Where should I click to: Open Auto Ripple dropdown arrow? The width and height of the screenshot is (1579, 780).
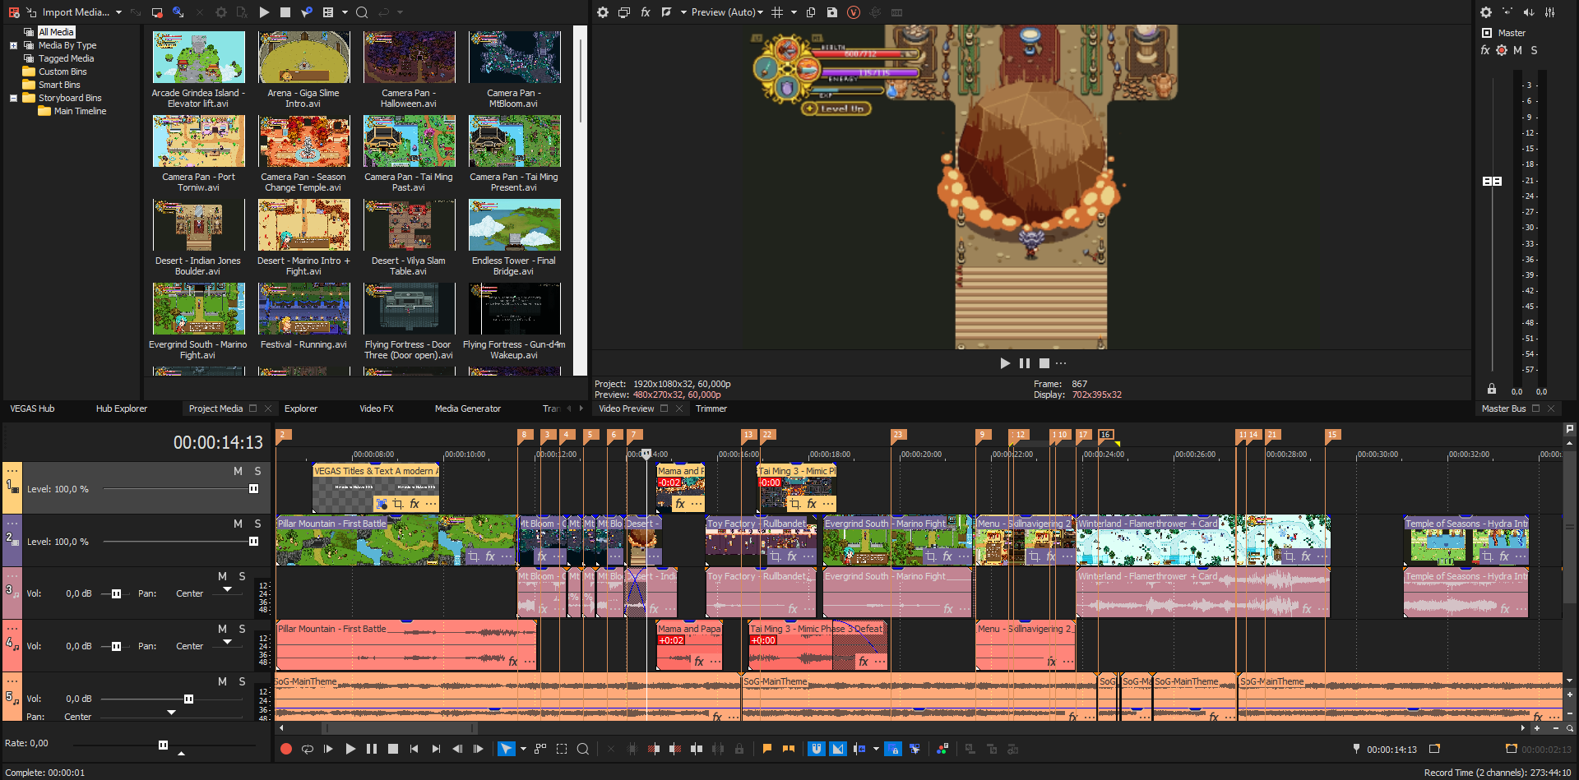tap(876, 749)
